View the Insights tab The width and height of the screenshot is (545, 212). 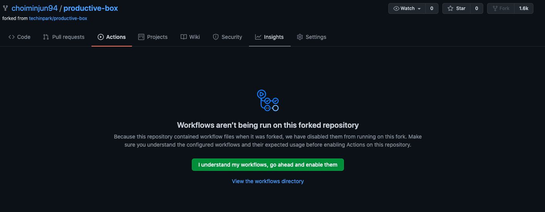pyautogui.click(x=269, y=37)
